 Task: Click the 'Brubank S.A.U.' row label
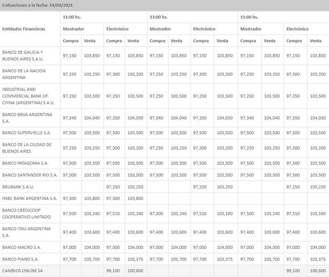(x=18, y=187)
